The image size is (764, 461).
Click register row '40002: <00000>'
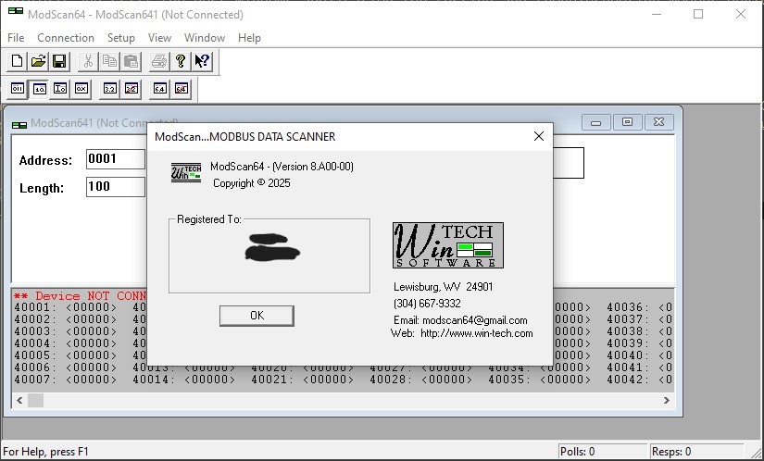pyautogui.click(x=66, y=319)
